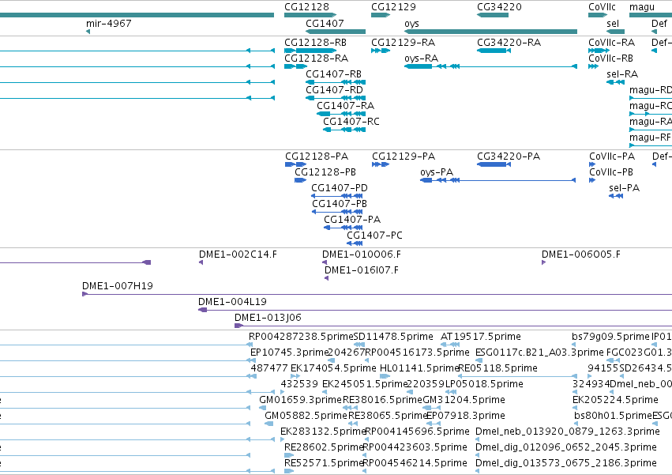Click transcript CoVIIc-RA
This screenshot has height=475, width=672.
(599, 51)
